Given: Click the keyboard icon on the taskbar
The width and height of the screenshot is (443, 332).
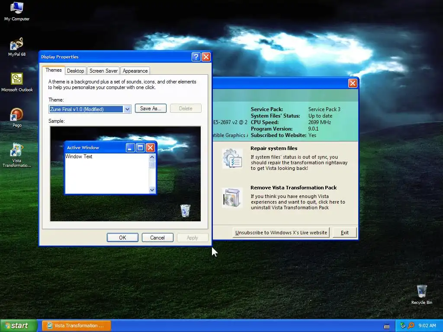Looking at the screenshot, I should [387, 326].
